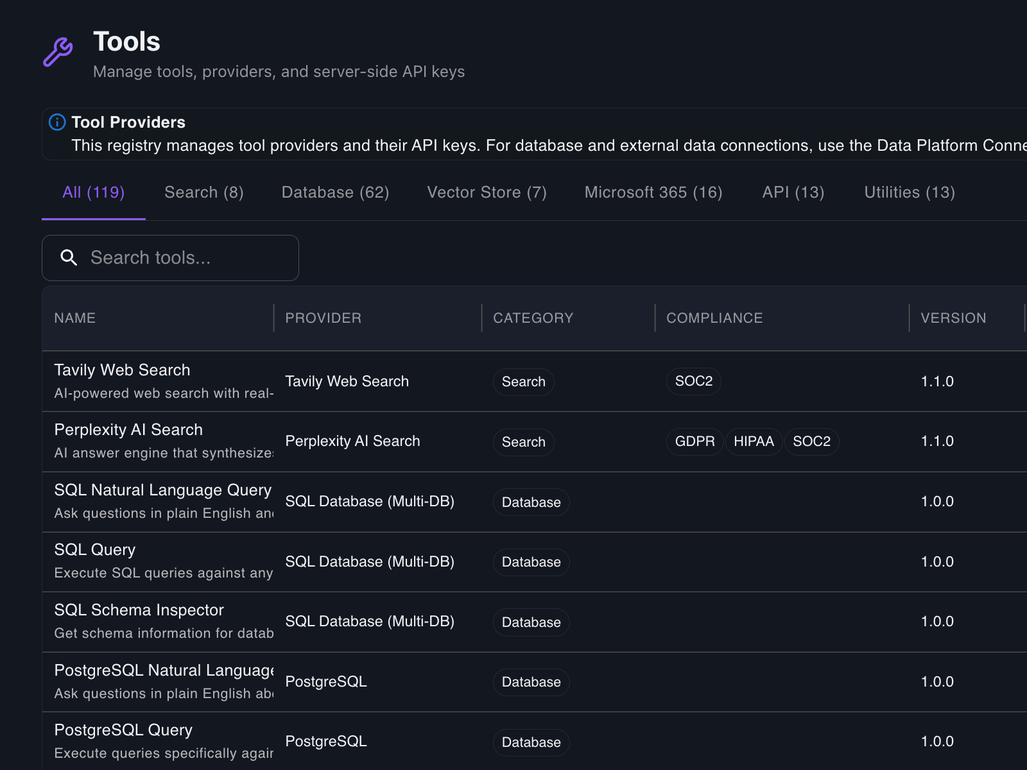Viewport: 1027px width, 770px height.
Task: Select the API (13) tab
Action: coord(793,193)
